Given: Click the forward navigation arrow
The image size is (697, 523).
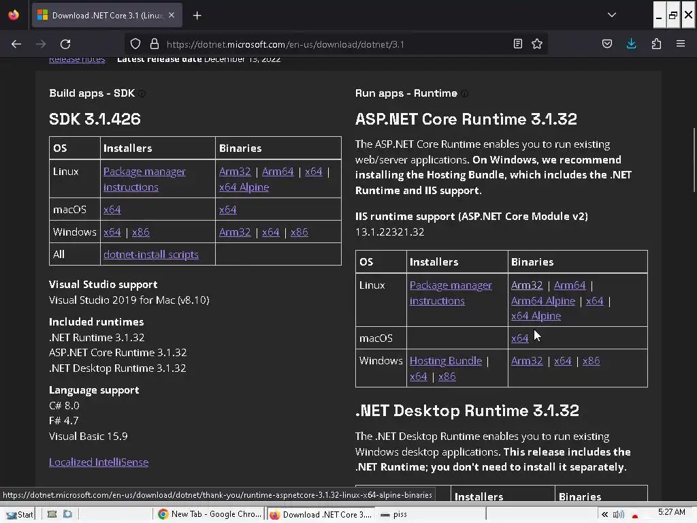Looking at the screenshot, I should click(41, 44).
